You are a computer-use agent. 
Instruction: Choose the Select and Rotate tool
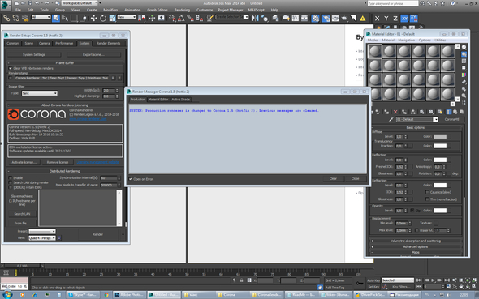(103, 19)
